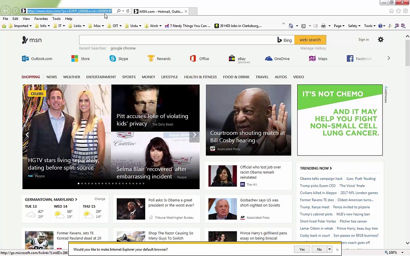Click the home icon in command bar

291,26
